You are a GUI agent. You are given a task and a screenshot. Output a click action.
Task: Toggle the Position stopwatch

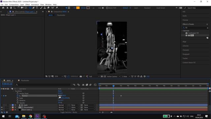pyautogui.click(x=17, y=96)
